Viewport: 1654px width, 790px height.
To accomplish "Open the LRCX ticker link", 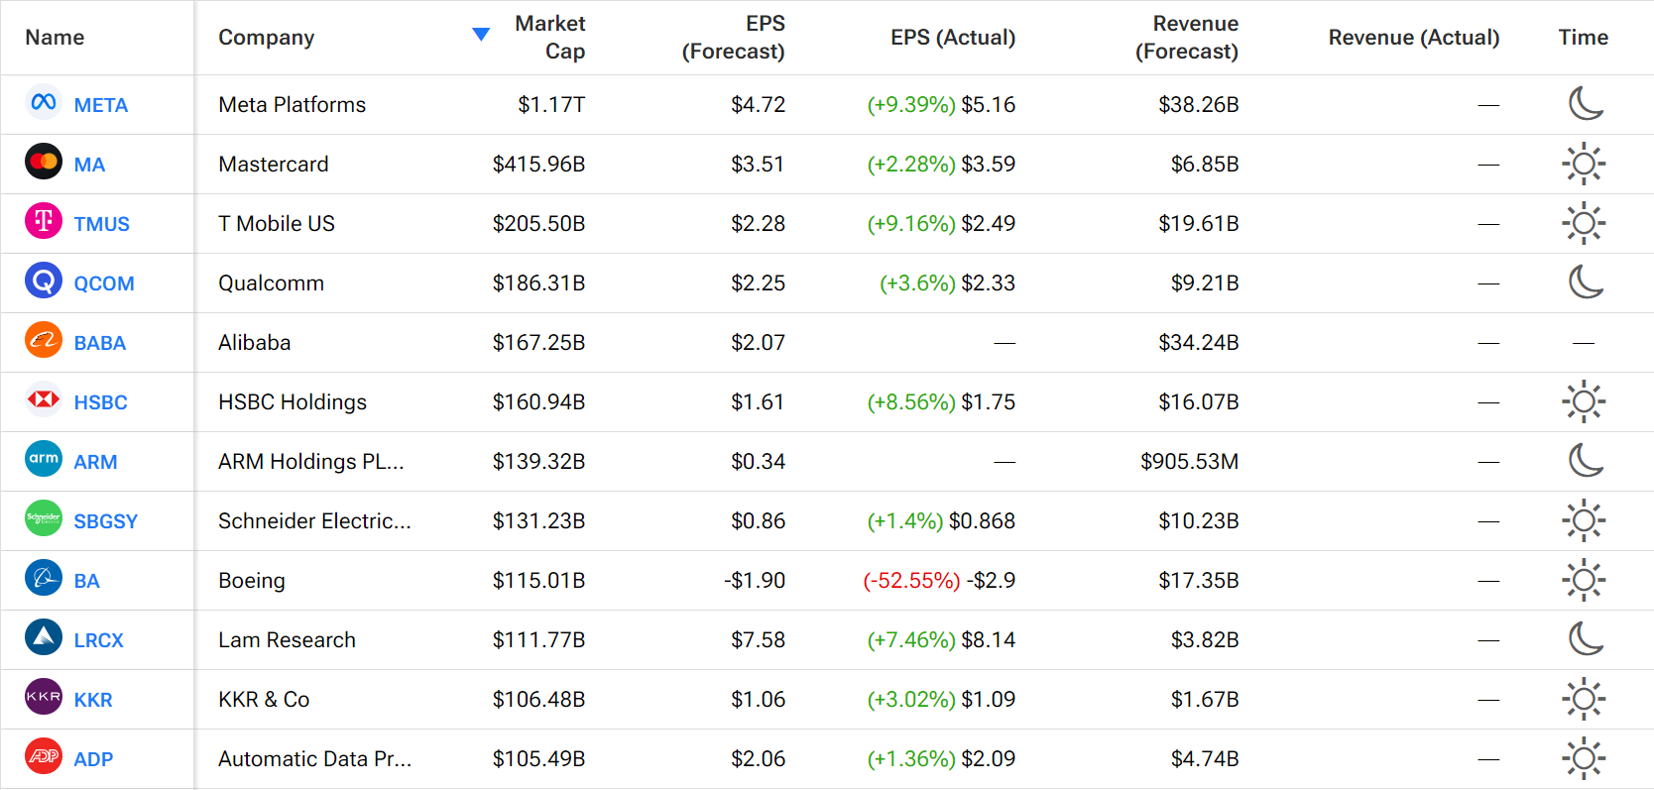I will coord(99,640).
